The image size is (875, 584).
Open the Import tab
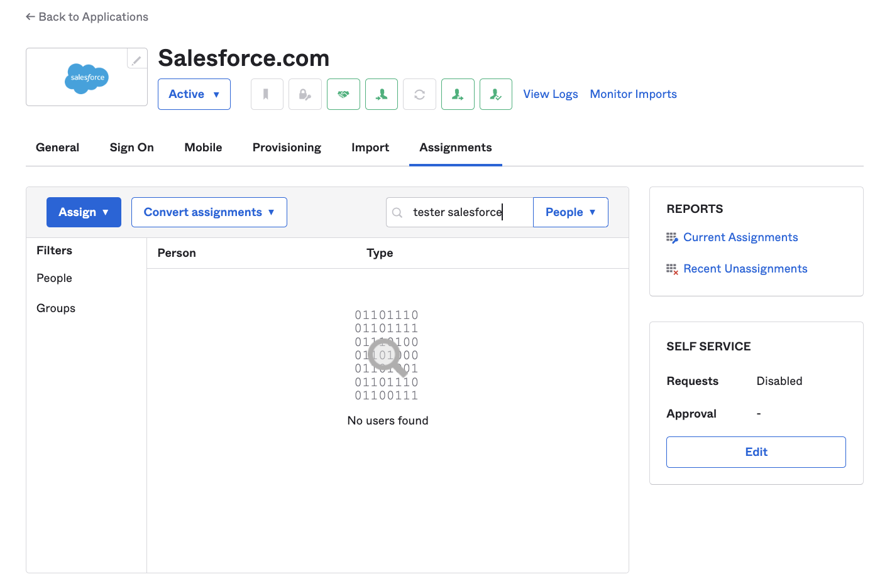click(370, 148)
